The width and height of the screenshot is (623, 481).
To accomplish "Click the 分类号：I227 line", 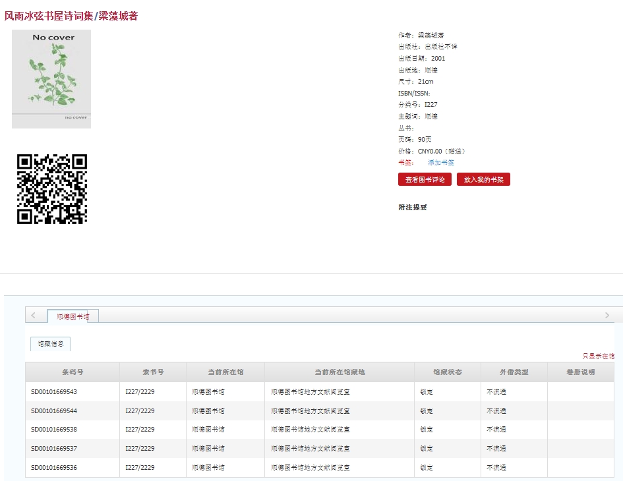I will (418, 105).
